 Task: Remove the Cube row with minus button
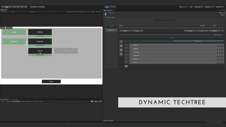coord(222,46)
